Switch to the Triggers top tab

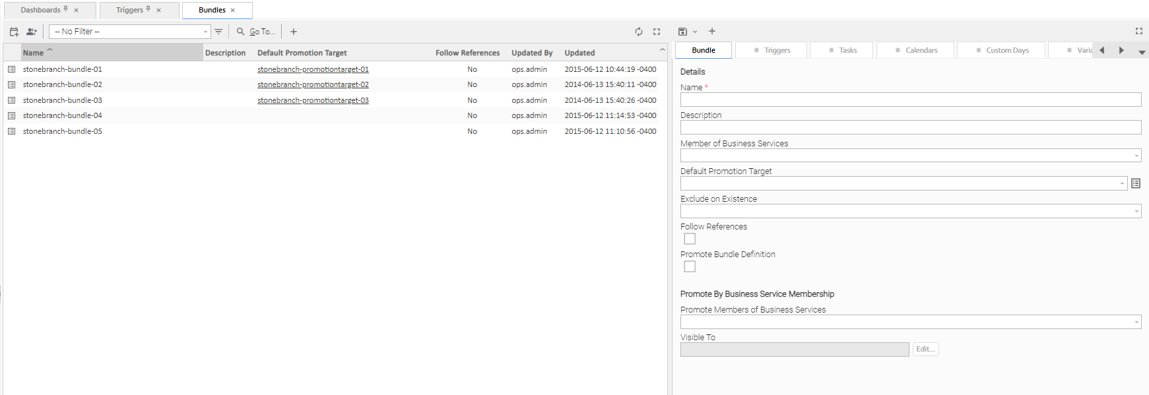tap(129, 11)
